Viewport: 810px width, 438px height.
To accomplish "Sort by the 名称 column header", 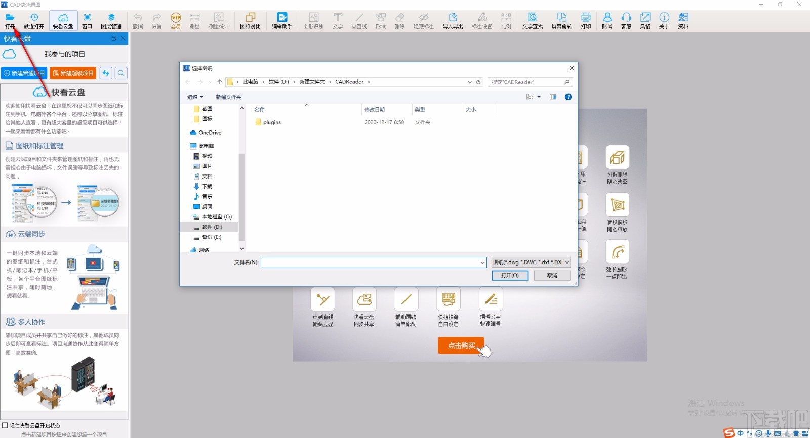I will (x=259, y=110).
